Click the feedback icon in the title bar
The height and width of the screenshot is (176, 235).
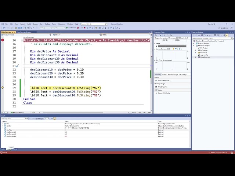[x=232, y=28]
